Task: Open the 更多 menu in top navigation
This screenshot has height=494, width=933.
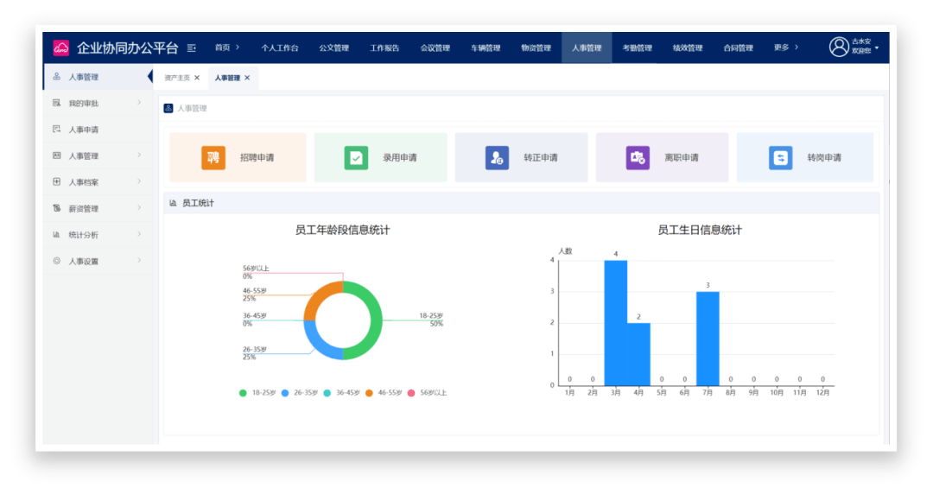Action: [x=785, y=47]
